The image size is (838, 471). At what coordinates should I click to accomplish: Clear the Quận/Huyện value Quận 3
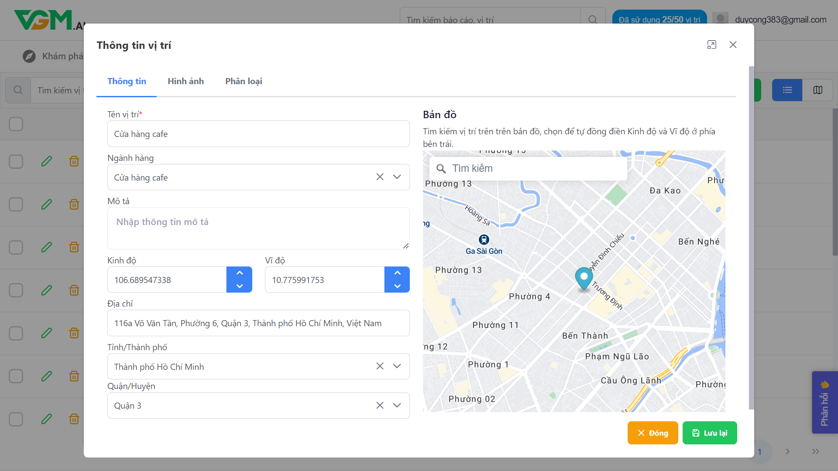(x=380, y=406)
